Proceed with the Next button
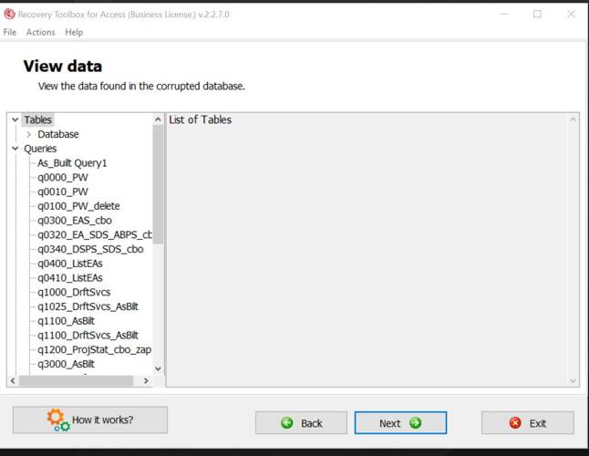589x456 pixels. [x=400, y=423]
